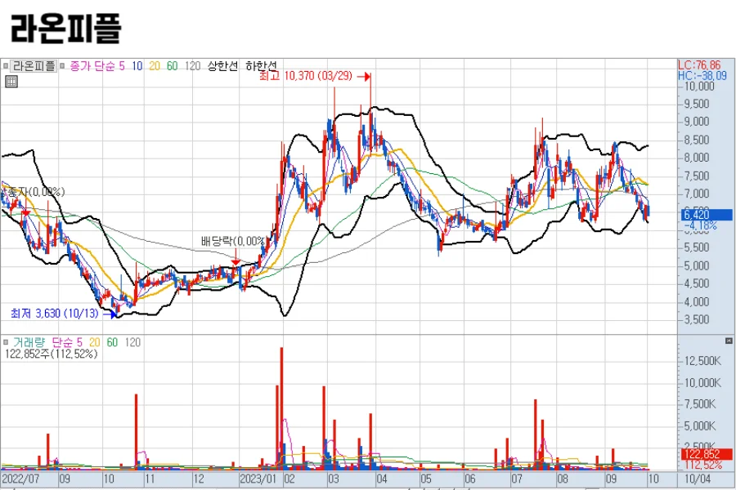Toggle the 60-day line in the 종가 legend
This screenshot has height=490, width=736.
(x=173, y=66)
